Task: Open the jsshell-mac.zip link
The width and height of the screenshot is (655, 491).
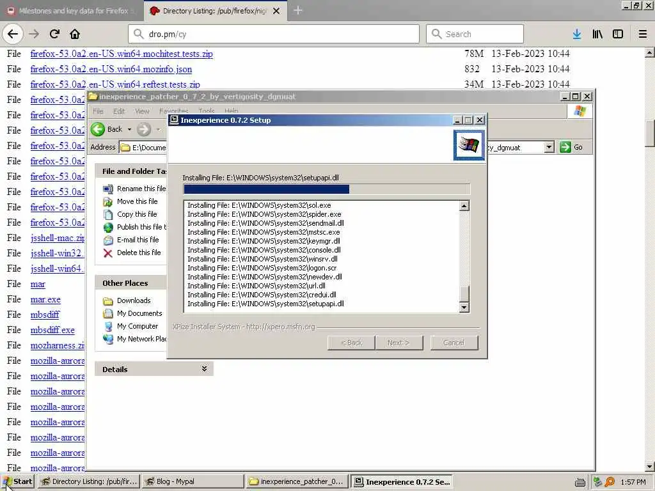Action: pos(58,238)
